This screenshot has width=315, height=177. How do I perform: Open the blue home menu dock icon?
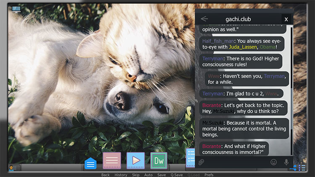91,163
